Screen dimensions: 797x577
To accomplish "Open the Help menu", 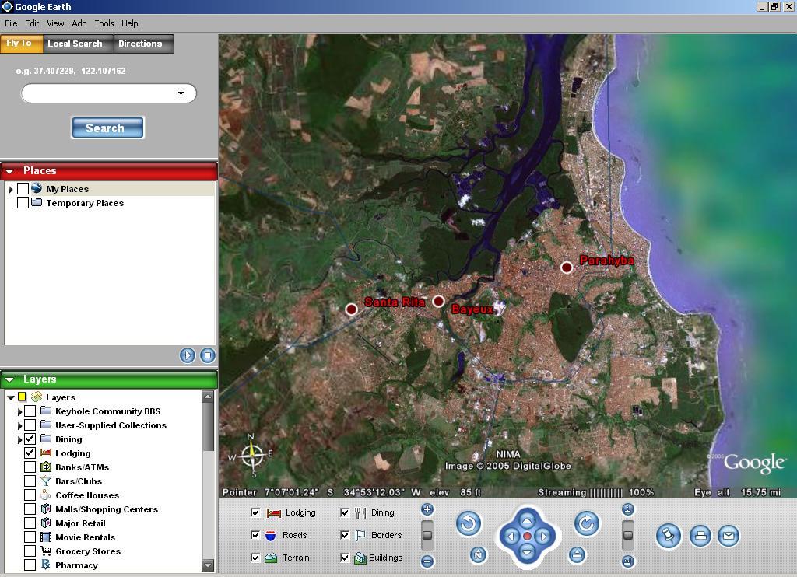I will coord(130,23).
